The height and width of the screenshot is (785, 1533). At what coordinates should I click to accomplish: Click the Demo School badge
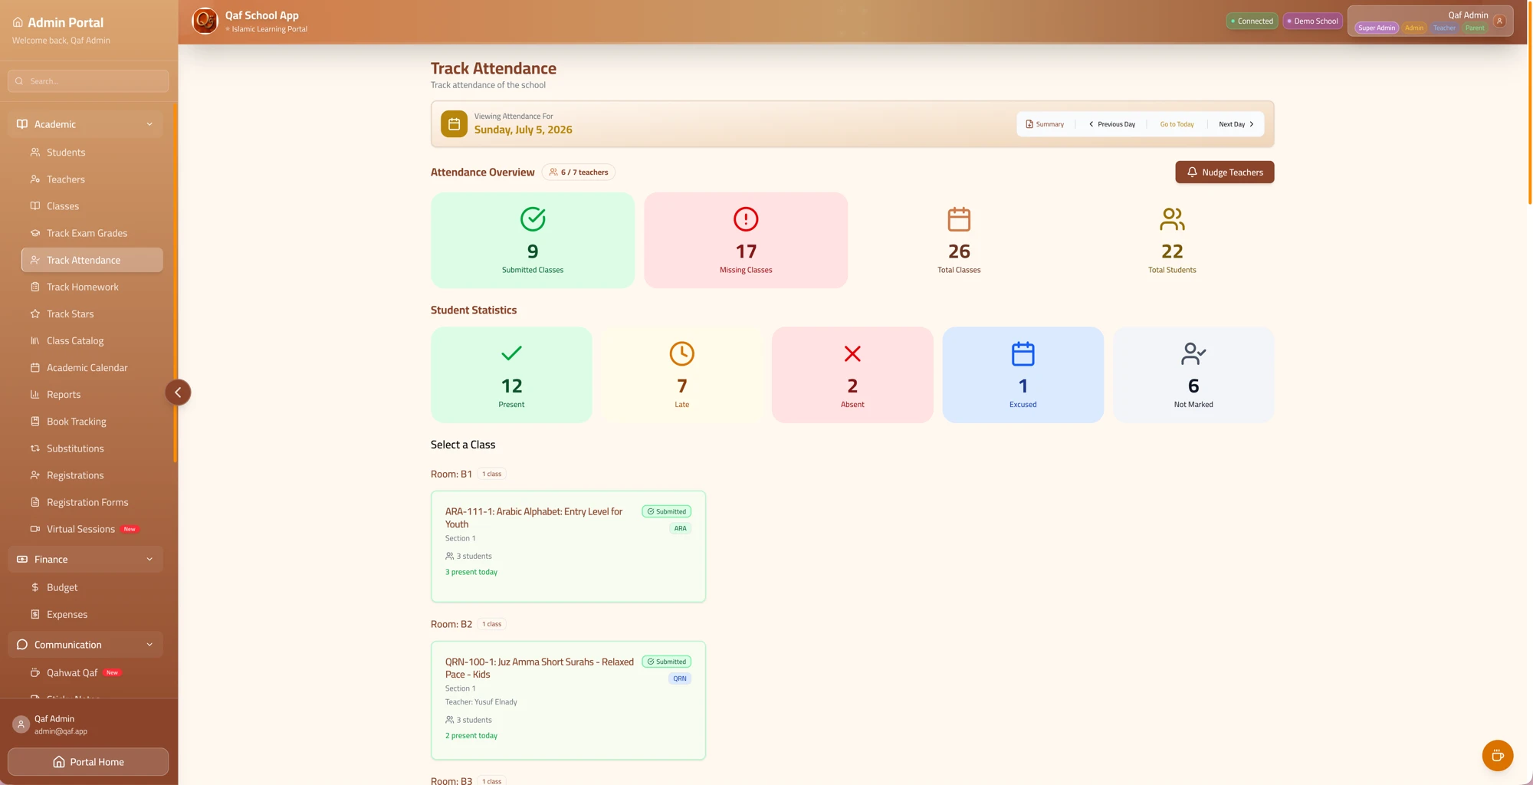pos(1312,21)
